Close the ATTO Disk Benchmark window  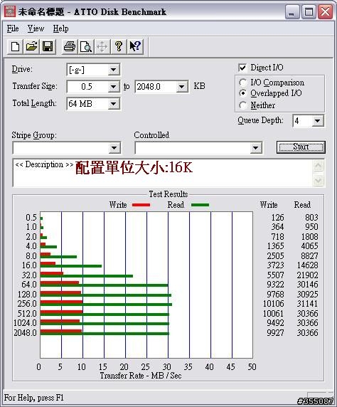pyautogui.click(x=325, y=12)
